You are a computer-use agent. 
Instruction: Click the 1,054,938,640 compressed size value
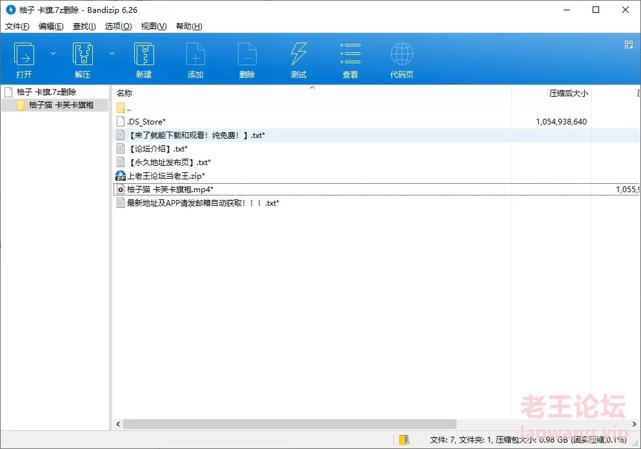click(x=561, y=122)
